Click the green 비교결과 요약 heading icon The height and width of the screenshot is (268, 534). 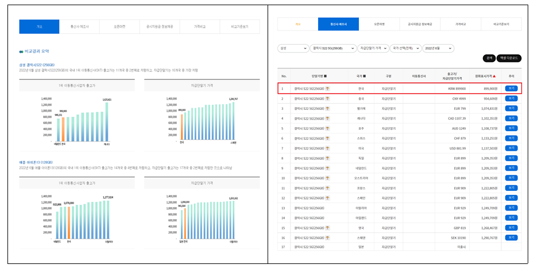[21, 51]
